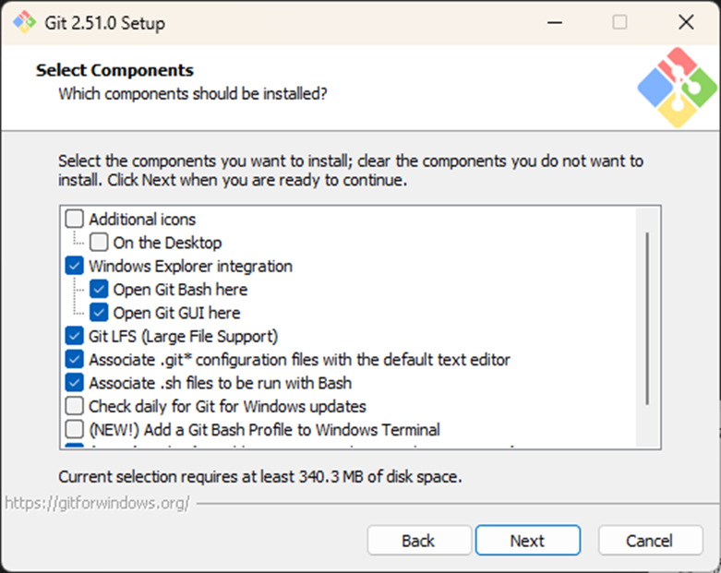Enable the Additional icons checkbox
This screenshot has height=573, width=721.
(75, 220)
